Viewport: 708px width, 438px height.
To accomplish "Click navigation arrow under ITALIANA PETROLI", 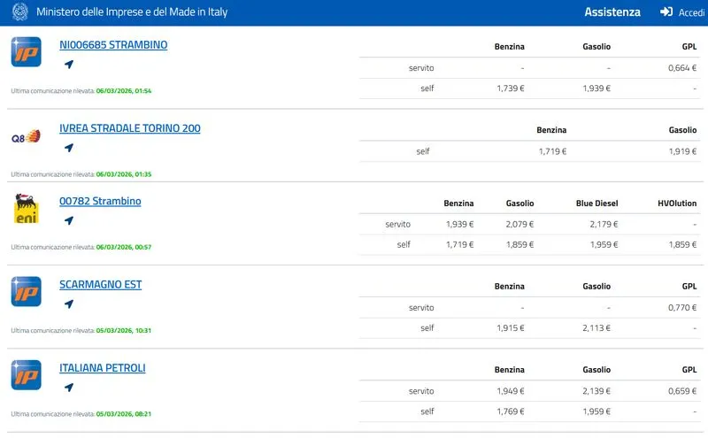I will 69,388.
